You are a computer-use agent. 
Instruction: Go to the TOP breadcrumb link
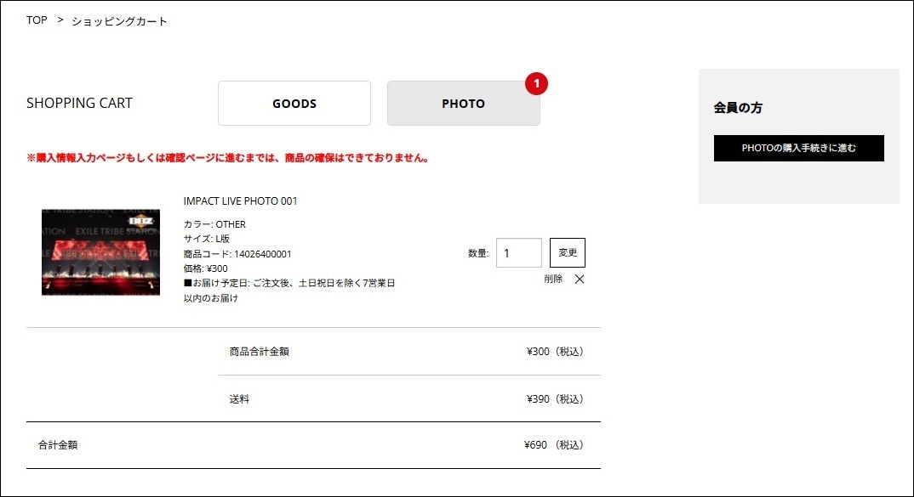(x=37, y=20)
